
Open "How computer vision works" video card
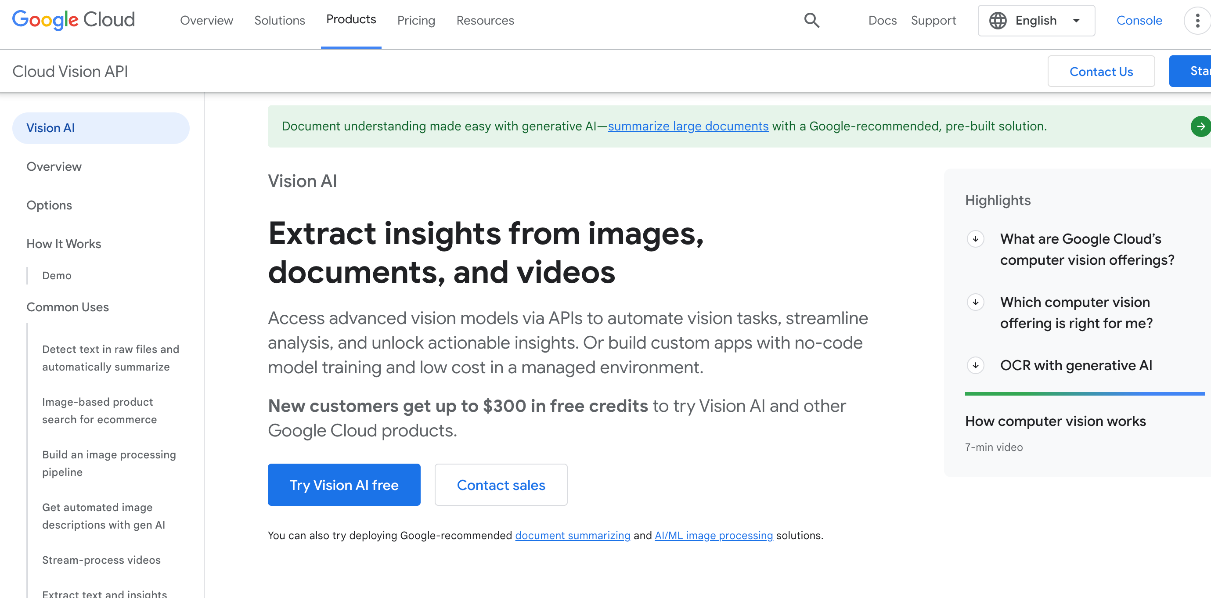click(x=1056, y=421)
